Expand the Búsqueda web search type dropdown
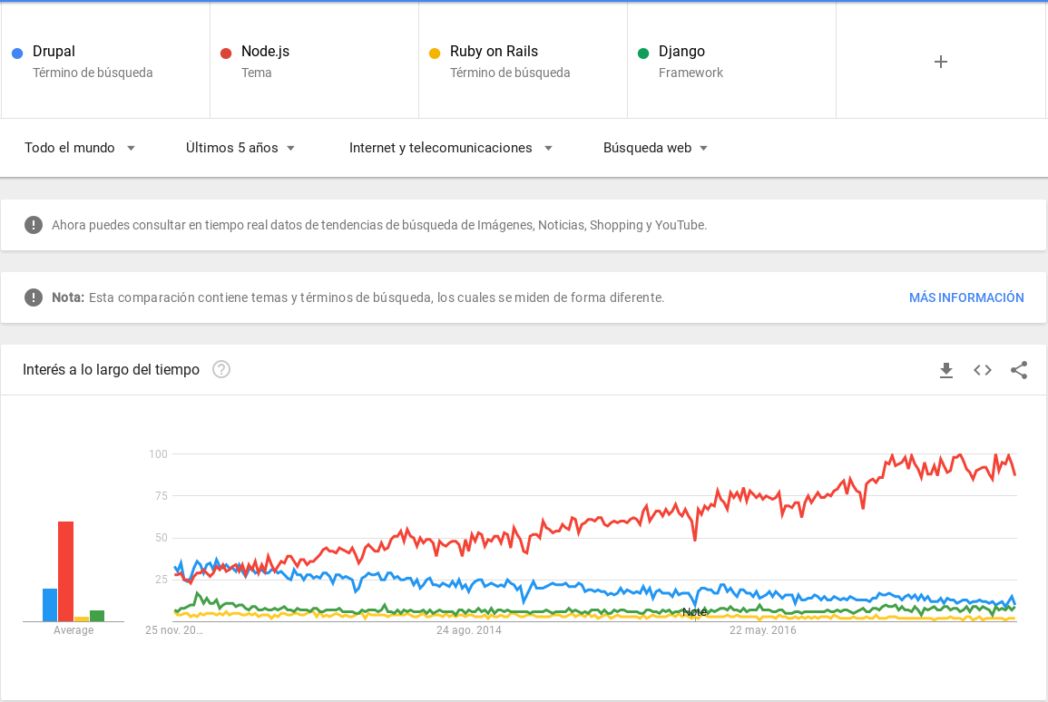The height and width of the screenshot is (702, 1048). 655,147
